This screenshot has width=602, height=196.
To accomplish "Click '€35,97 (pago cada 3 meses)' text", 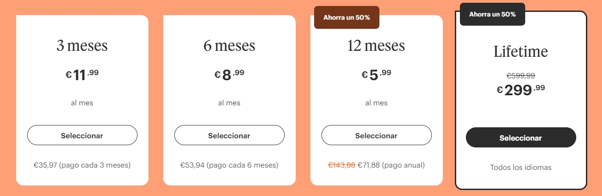I will [82, 165].
